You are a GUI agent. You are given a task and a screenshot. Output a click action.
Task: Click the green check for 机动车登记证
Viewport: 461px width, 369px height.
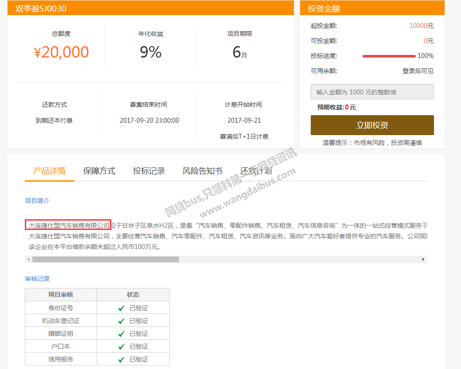click(x=121, y=321)
